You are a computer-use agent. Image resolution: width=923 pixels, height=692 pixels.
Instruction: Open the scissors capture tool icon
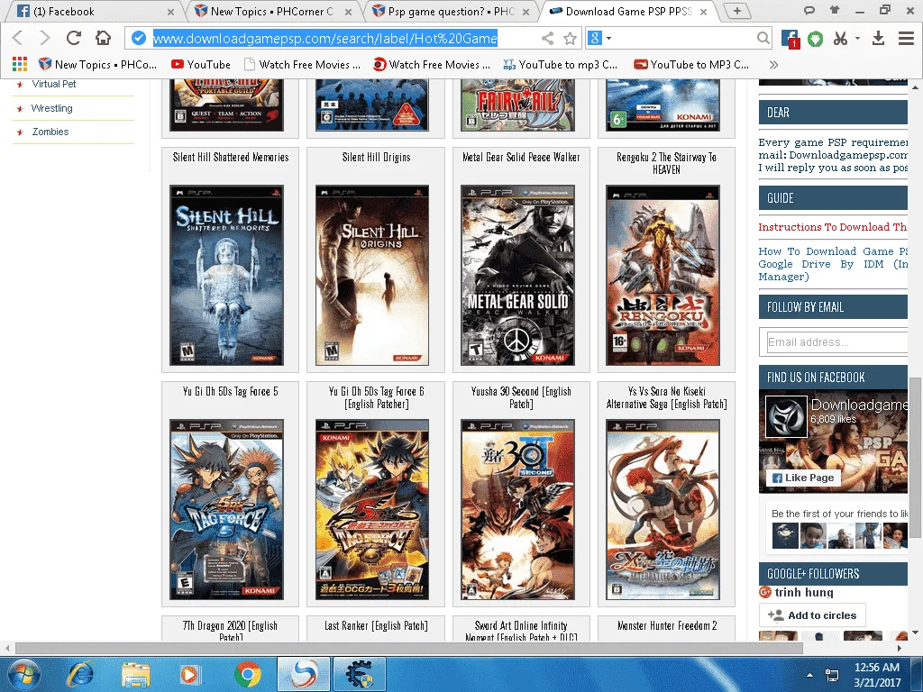coord(840,39)
